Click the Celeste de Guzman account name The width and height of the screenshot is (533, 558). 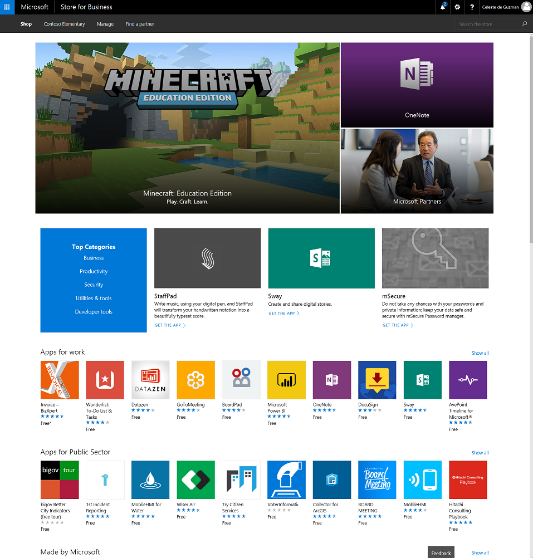pyautogui.click(x=500, y=7)
